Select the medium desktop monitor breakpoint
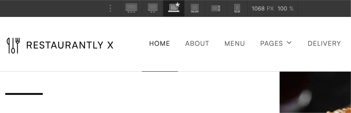Viewport: 351px width, 113px height. [x=153, y=8]
